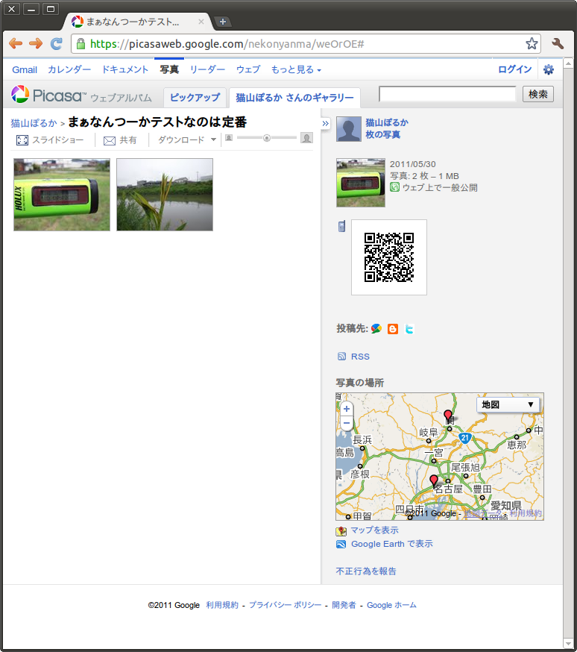Open Google settings gear icon
Image resolution: width=577 pixels, height=652 pixels.
coord(549,69)
